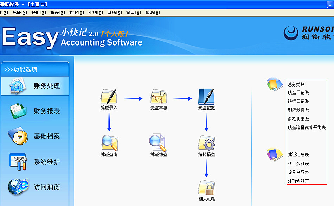Click the >>>功能选项 panel header

[x=35, y=69]
